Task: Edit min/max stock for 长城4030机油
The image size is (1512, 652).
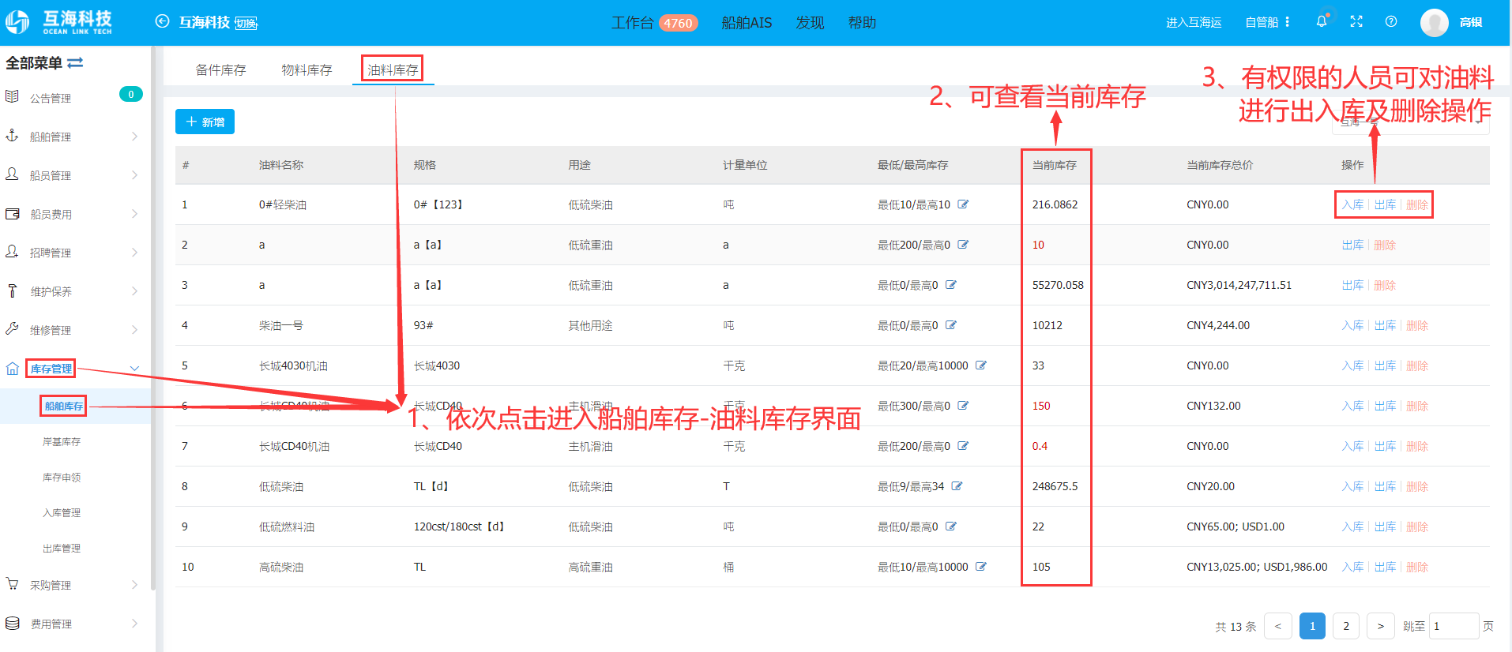Action: (x=981, y=365)
